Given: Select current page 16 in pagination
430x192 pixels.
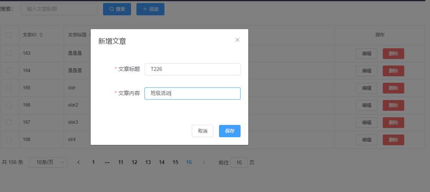Looking at the screenshot, I should point(189,162).
